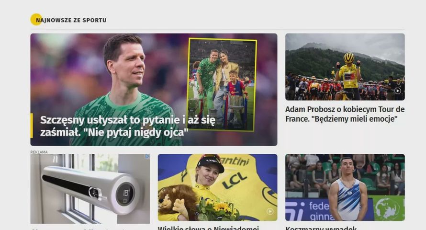Open 'Koszmarny wypadek' headline
The width and height of the screenshot is (426, 230).
pos(321,228)
